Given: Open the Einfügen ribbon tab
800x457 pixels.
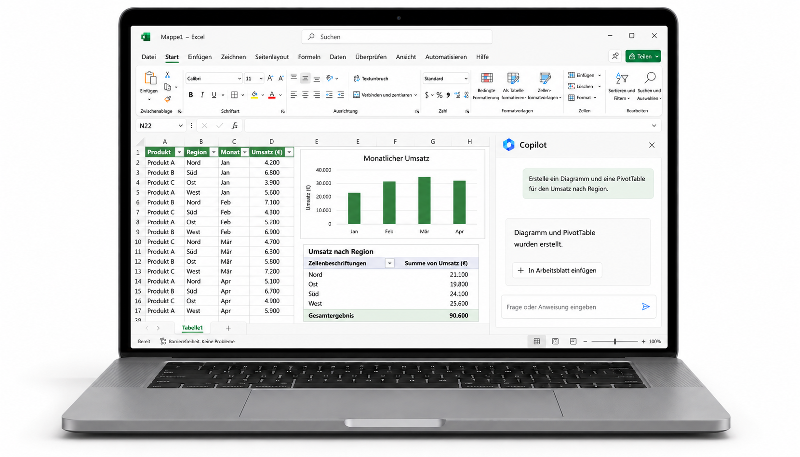Looking at the screenshot, I should (x=200, y=57).
